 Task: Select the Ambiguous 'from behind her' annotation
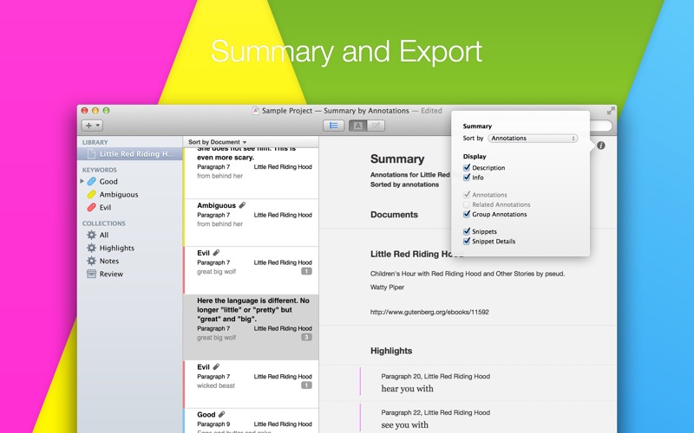click(x=251, y=223)
